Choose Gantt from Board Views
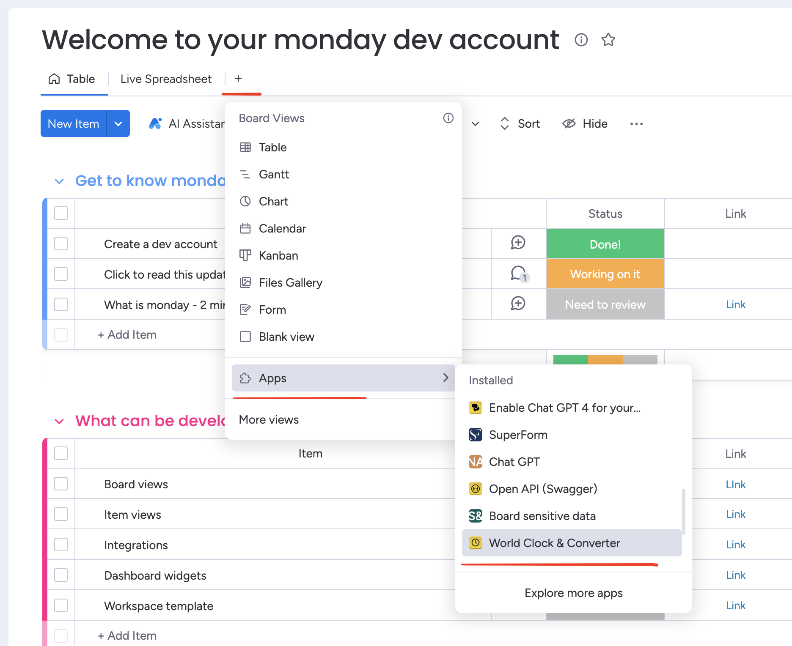This screenshot has height=646, width=792. pyautogui.click(x=344, y=174)
